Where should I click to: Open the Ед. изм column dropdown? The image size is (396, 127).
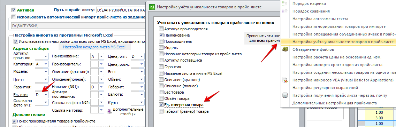[46, 95]
